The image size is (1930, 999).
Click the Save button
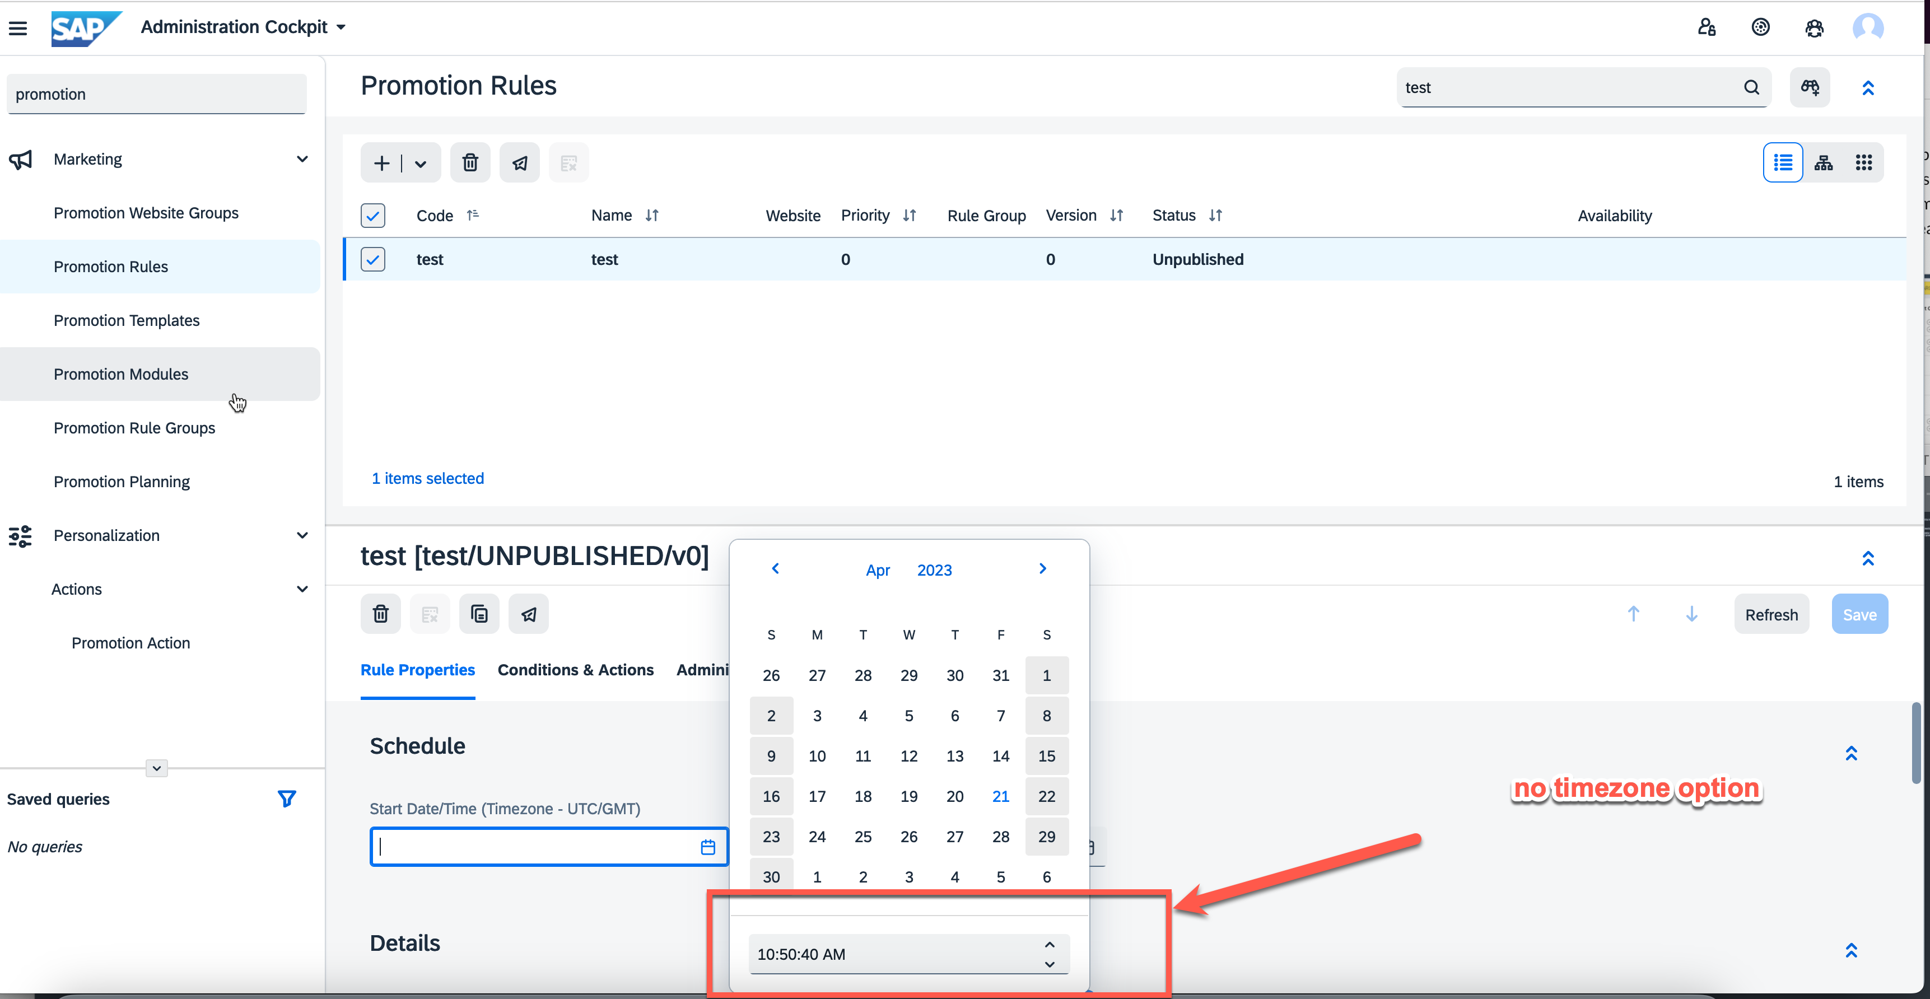pos(1859,614)
